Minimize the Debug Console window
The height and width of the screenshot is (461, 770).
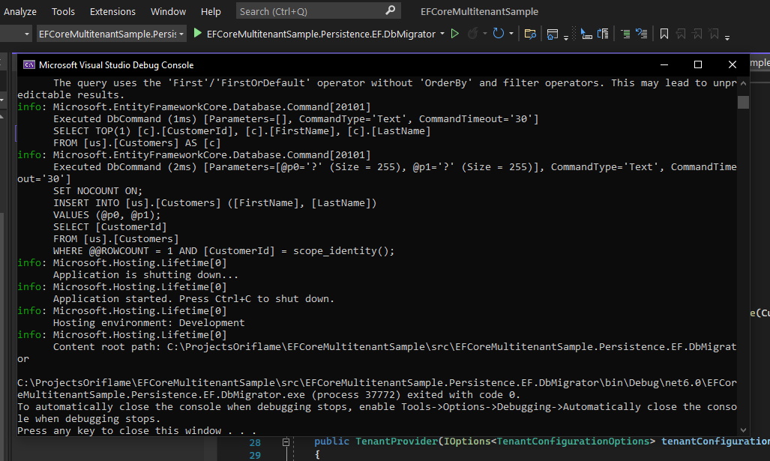tap(664, 64)
